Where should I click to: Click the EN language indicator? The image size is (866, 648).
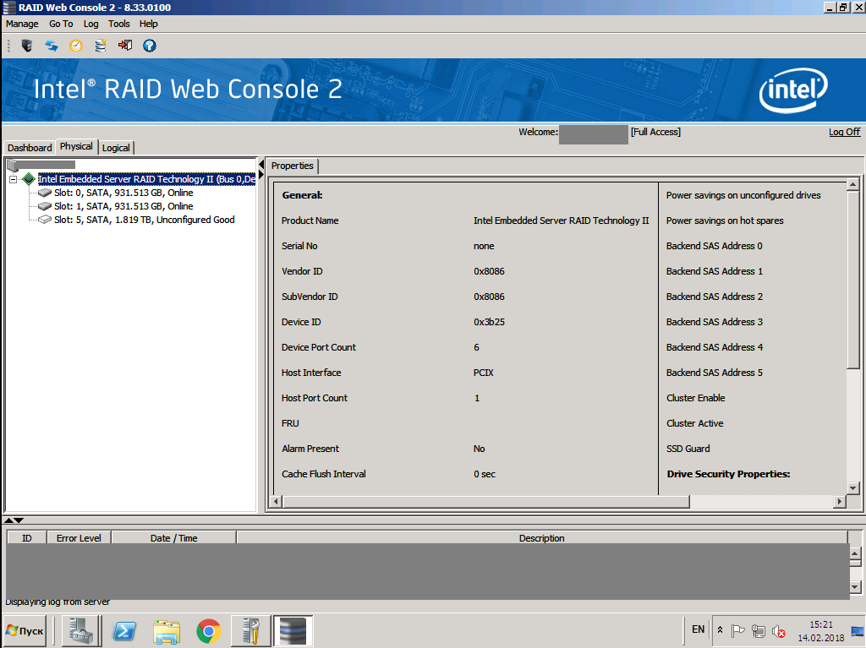click(x=698, y=629)
